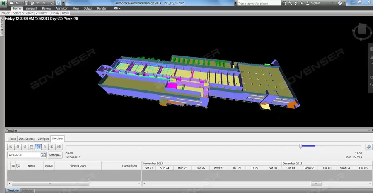Switch to the Configure tab
The width and height of the screenshot is (373, 193).
[x=43, y=139]
